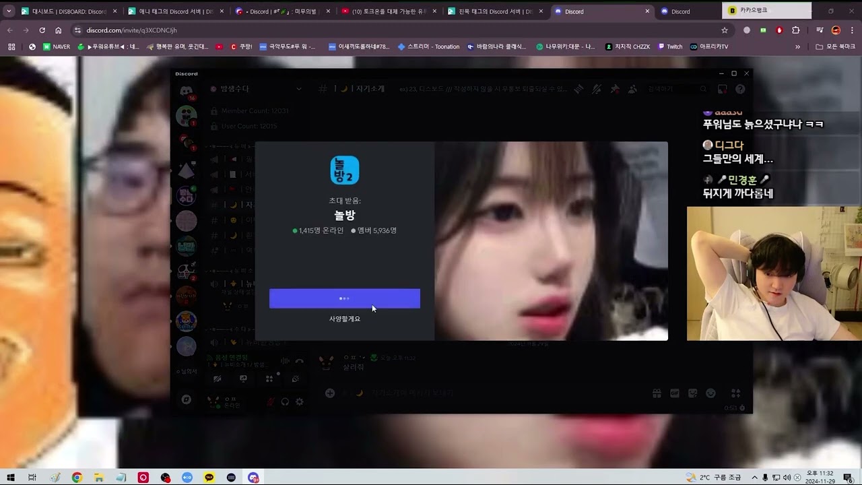Open pinned messages icon in channel header
Screen dimensions: 862x485
coord(614,89)
